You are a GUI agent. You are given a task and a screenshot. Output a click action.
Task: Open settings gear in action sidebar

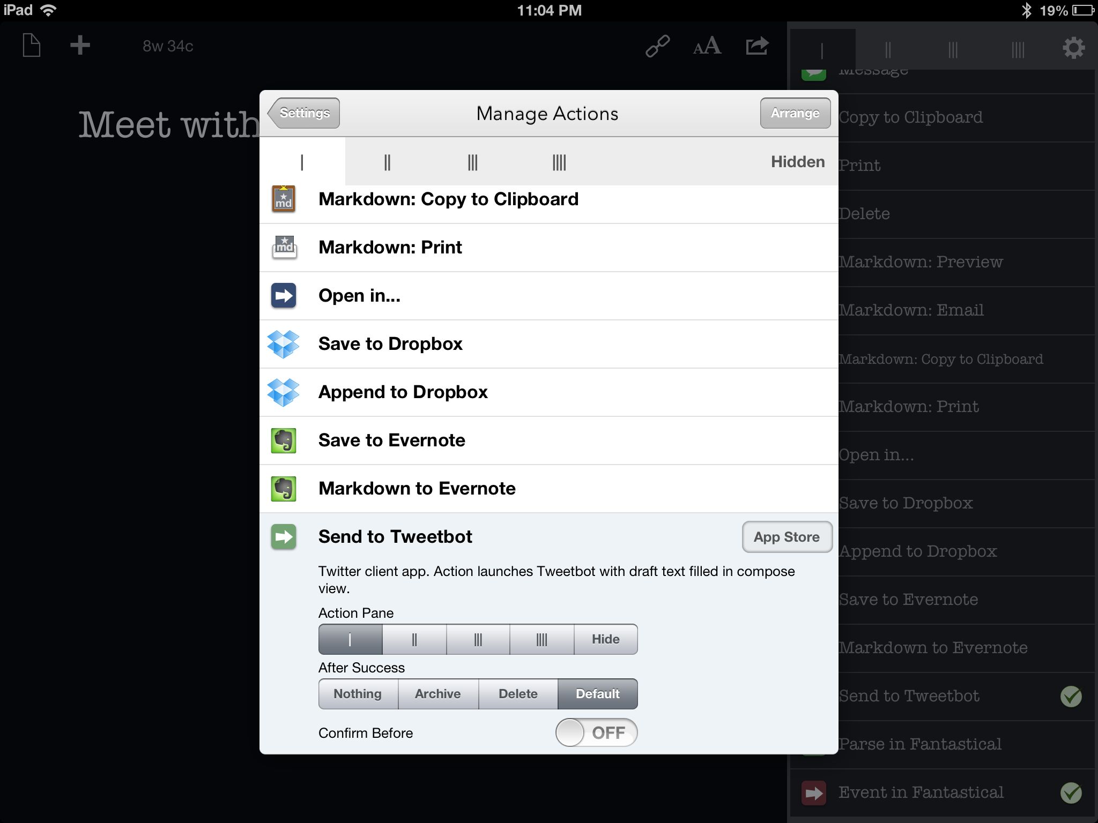(1074, 48)
